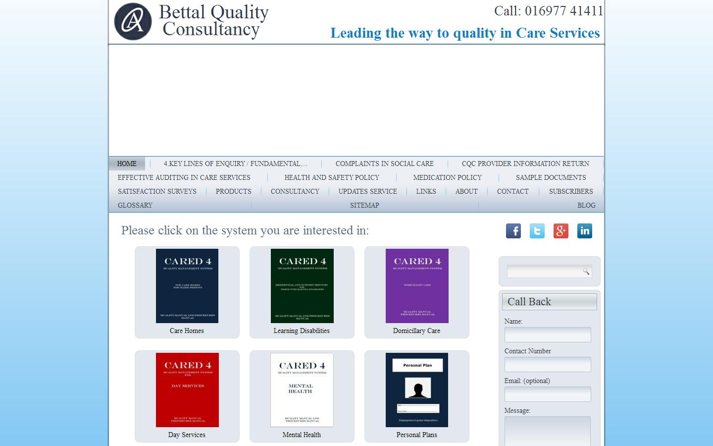Image resolution: width=713 pixels, height=446 pixels.
Task: Open the MEDICATION POLICY link
Action: [446, 177]
